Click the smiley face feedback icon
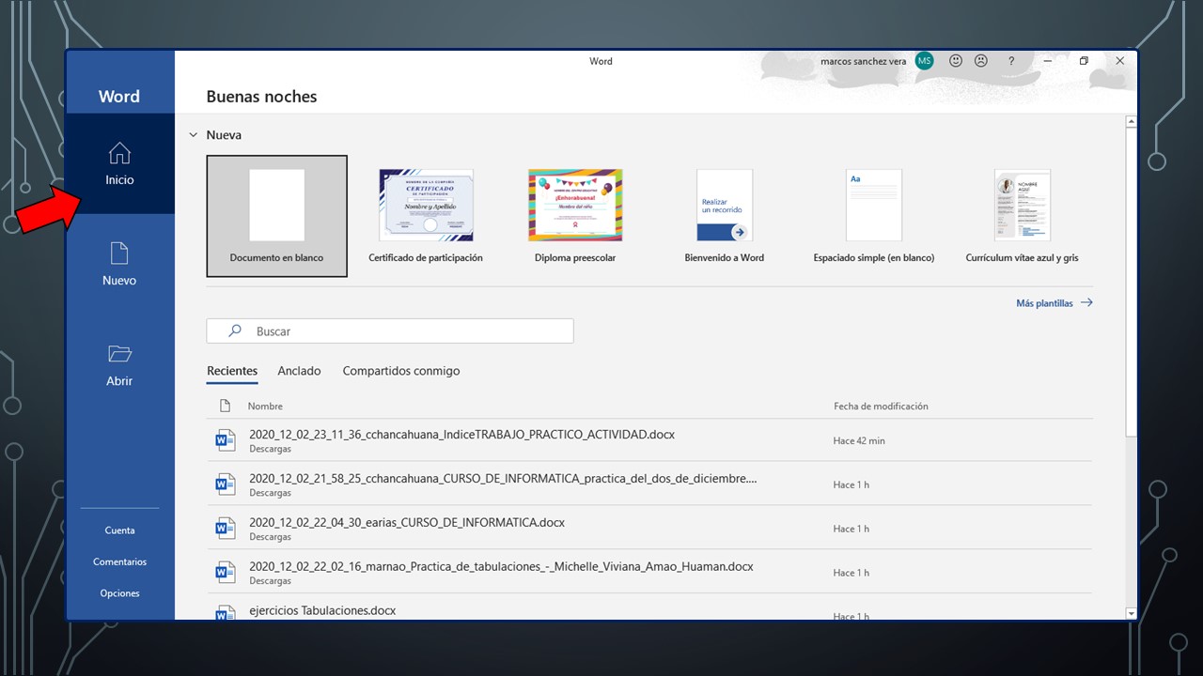 point(956,61)
